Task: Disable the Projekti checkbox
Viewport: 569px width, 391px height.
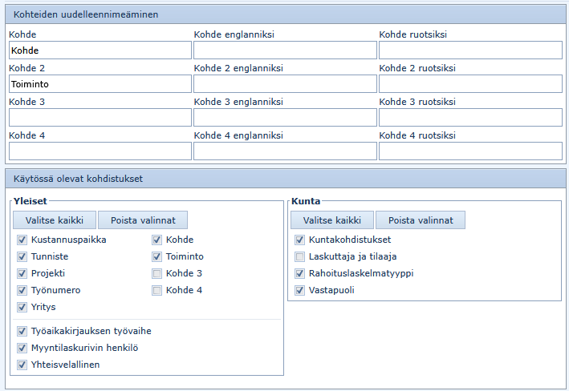Action: [x=22, y=273]
